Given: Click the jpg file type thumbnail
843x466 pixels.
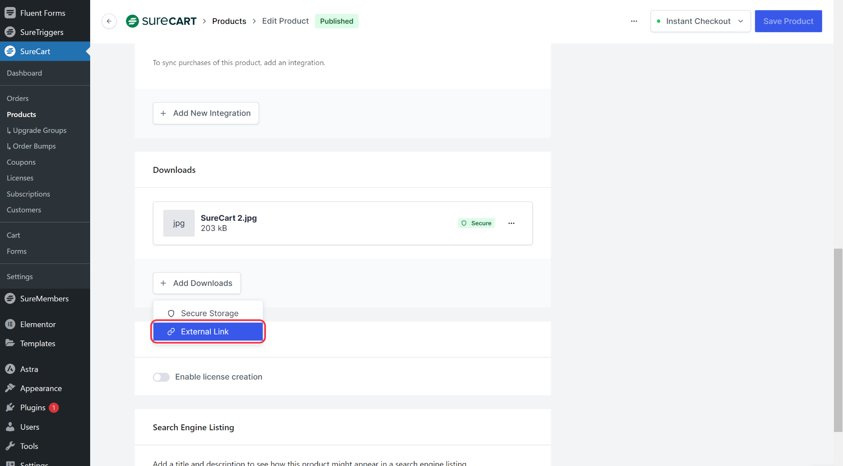Looking at the screenshot, I should (179, 223).
